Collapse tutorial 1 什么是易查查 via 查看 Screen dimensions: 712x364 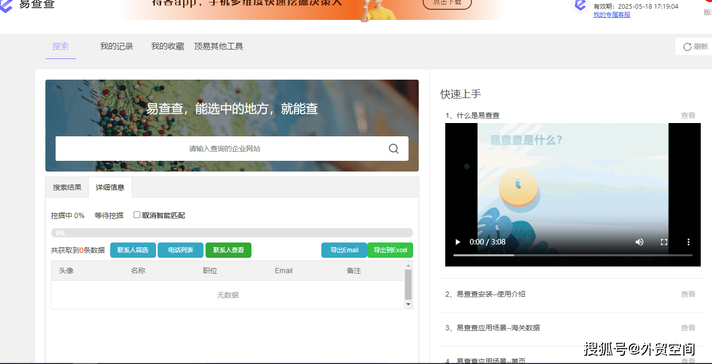pos(688,115)
